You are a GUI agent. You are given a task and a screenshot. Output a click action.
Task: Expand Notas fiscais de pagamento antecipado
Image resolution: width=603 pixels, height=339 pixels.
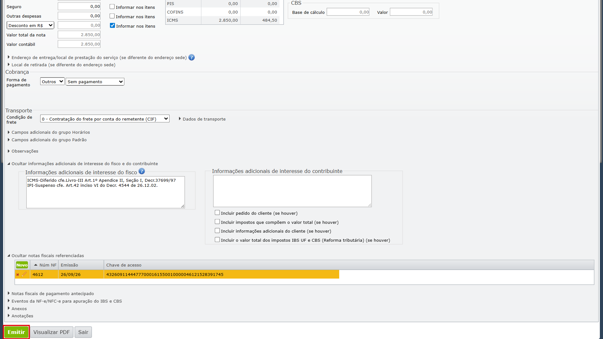click(51, 293)
